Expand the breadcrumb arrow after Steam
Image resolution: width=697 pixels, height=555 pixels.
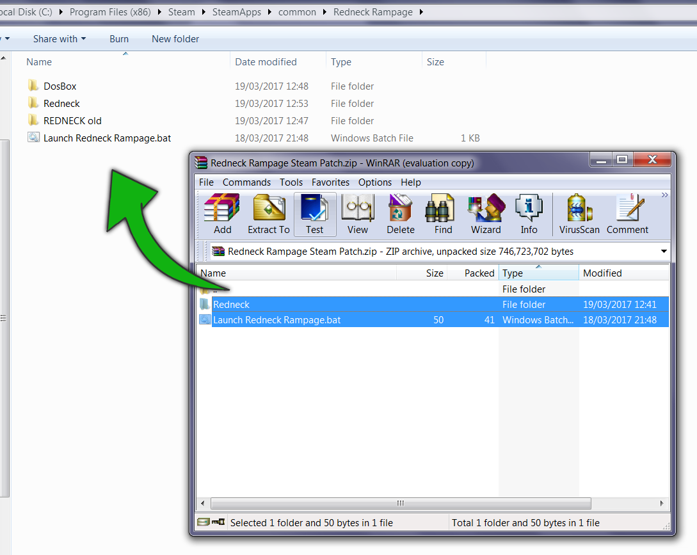pyautogui.click(x=203, y=12)
